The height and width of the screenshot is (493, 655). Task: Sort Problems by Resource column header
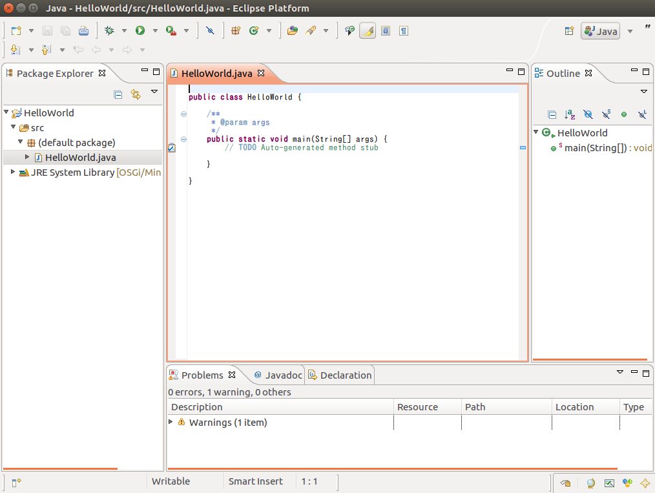pos(428,407)
